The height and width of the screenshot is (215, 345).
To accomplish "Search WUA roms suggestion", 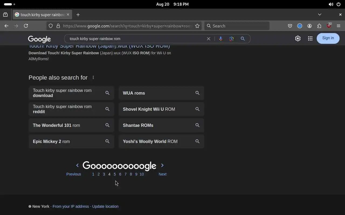I will click(x=161, y=93).
